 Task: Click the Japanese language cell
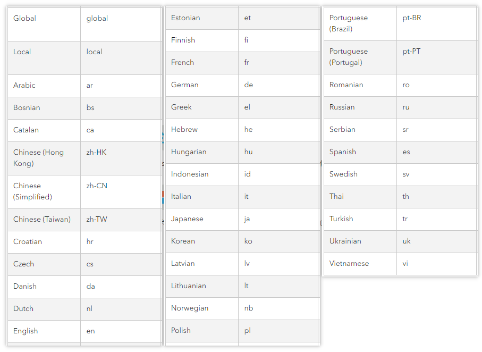click(187, 219)
